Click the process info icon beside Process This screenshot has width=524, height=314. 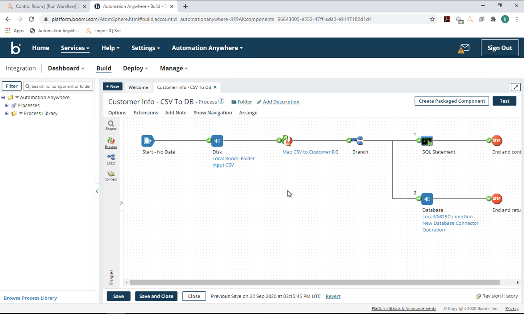tap(221, 101)
